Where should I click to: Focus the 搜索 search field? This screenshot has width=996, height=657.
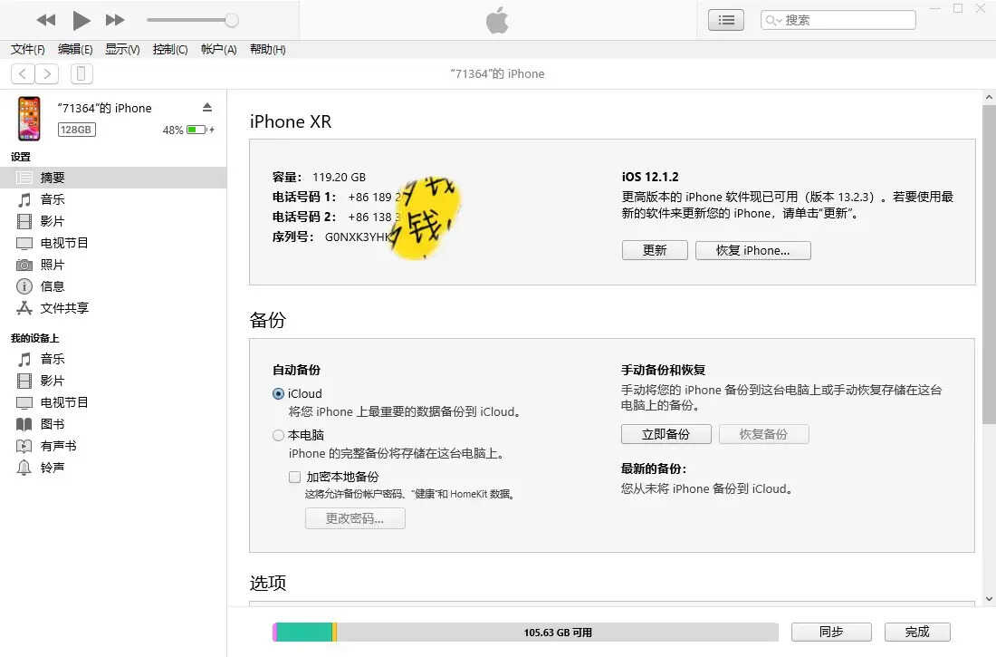point(838,20)
